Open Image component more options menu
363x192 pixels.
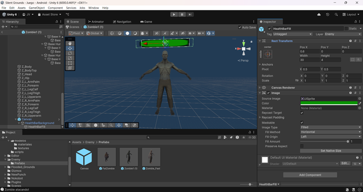(360, 93)
